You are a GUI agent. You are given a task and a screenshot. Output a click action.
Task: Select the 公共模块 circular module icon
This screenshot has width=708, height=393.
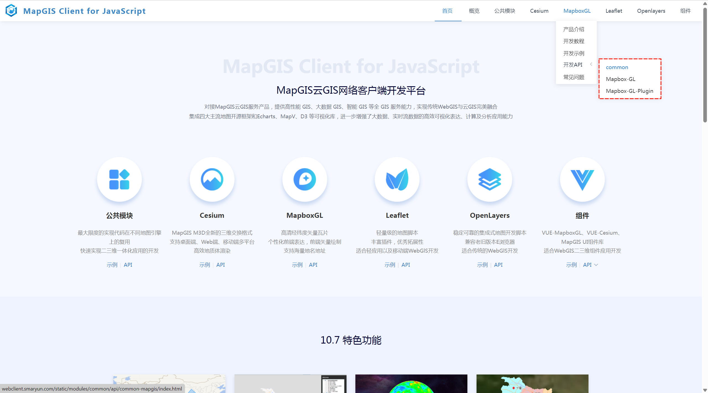click(x=119, y=179)
